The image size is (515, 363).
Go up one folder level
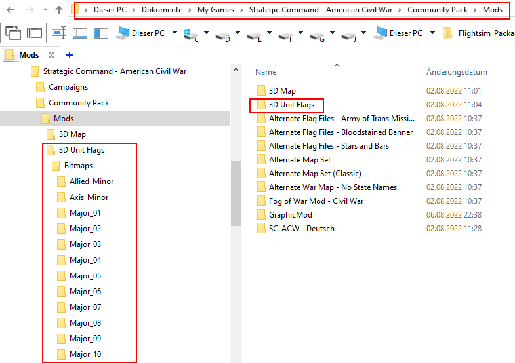point(59,10)
